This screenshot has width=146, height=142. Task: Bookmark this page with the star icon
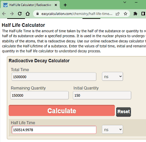126,14
